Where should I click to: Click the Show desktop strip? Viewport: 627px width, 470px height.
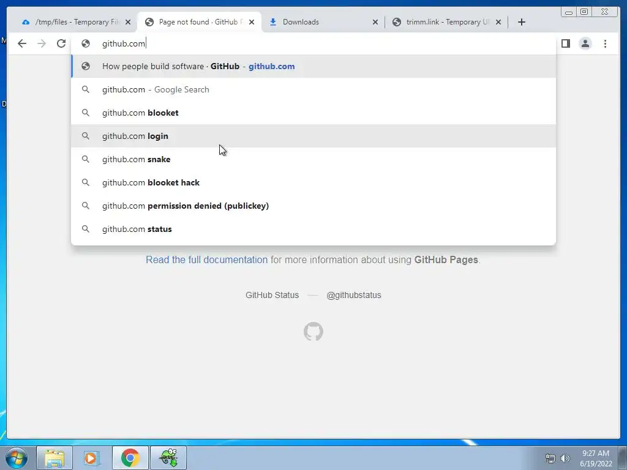(x=623, y=458)
